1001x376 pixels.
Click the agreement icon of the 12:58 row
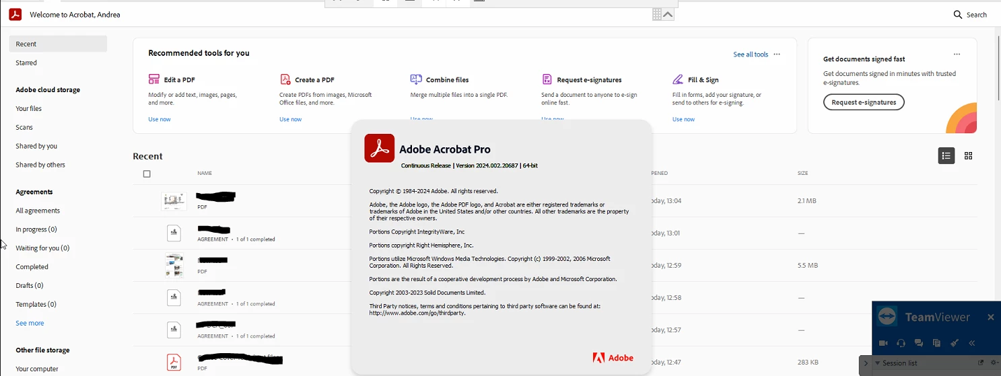[174, 297]
